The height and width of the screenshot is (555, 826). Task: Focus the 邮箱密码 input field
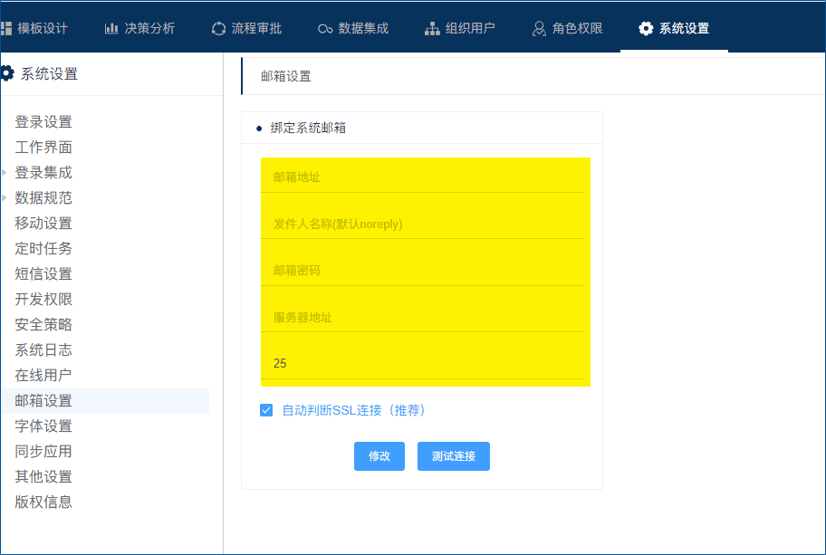pos(422,270)
